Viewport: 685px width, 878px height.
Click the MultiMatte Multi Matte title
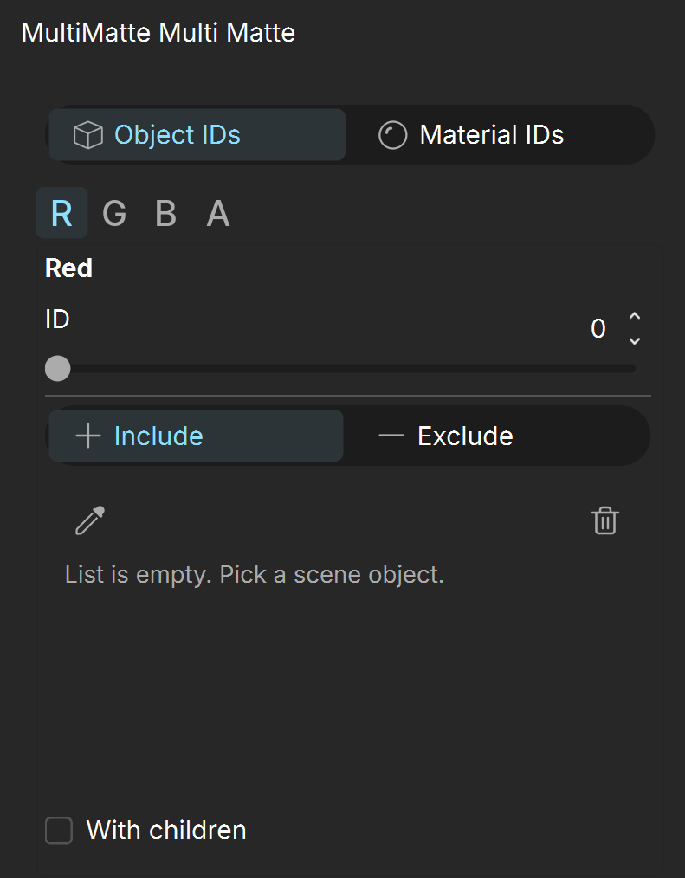point(158,33)
